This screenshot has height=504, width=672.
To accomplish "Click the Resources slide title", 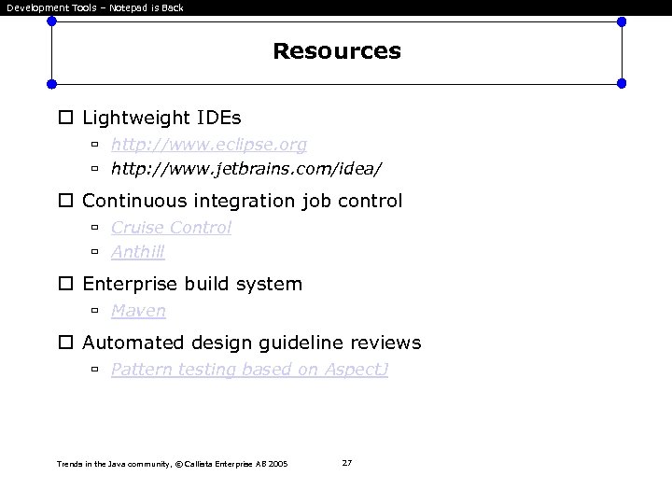I will click(x=337, y=51).
